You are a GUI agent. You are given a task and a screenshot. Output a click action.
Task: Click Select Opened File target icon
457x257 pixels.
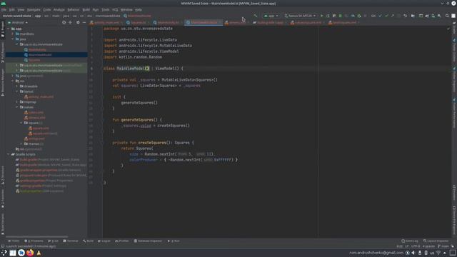[x=64, y=22]
